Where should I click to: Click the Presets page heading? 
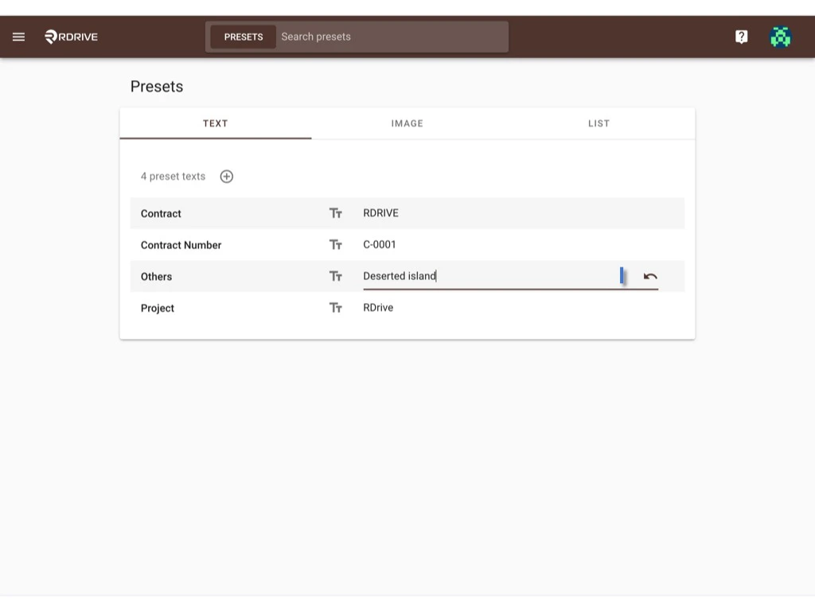[156, 86]
